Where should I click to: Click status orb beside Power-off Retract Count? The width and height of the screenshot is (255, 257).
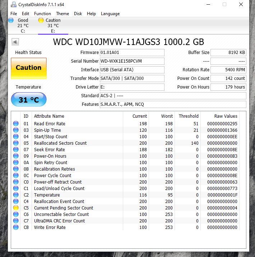[16, 182]
